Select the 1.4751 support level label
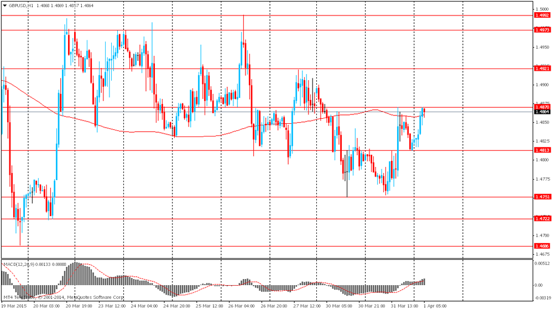This screenshot has width=553, height=310. coord(542,197)
